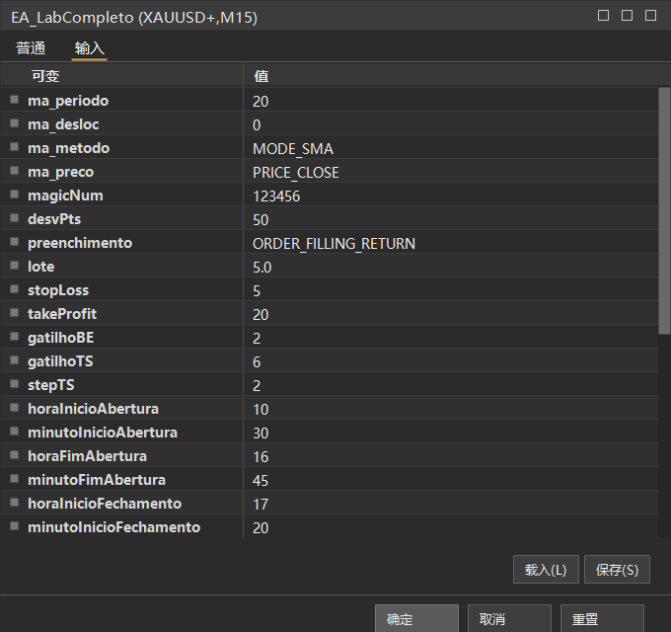Edit the horaInicioFechamento value 17
Image resolution: width=671 pixels, height=632 pixels.
coord(451,504)
